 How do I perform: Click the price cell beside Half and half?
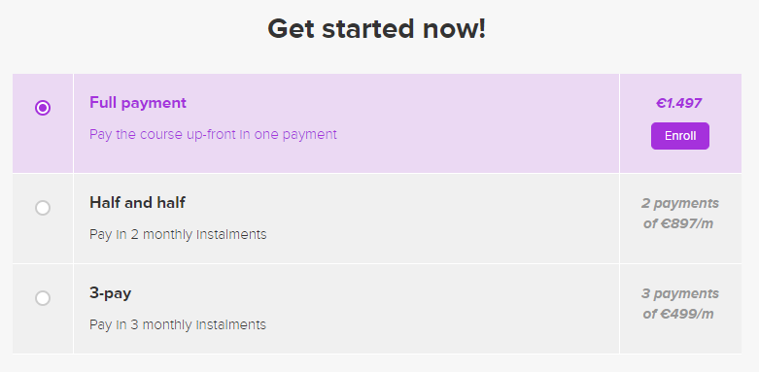[x=680, y=219]
